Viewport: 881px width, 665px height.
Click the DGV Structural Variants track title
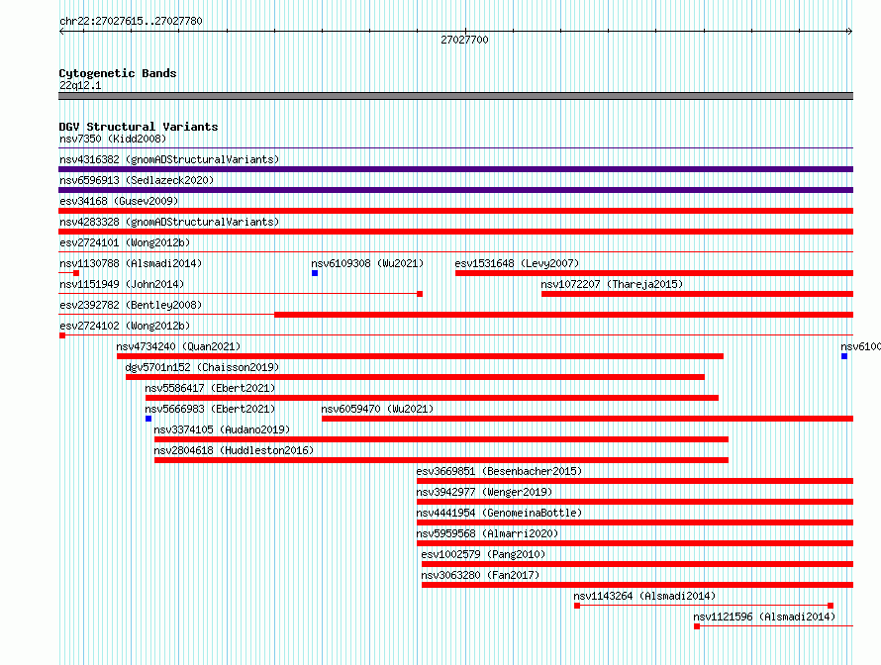[x=139, y=127]
